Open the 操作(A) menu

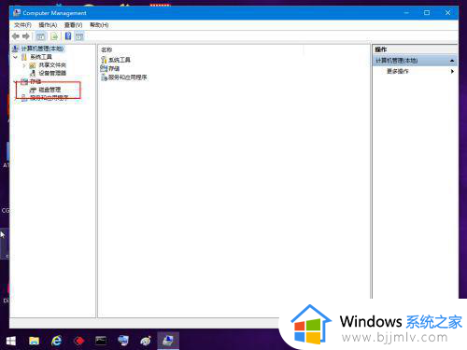(48, 25)
